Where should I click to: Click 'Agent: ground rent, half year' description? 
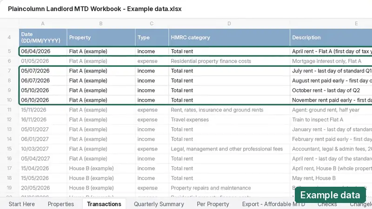tap(331, 110)
